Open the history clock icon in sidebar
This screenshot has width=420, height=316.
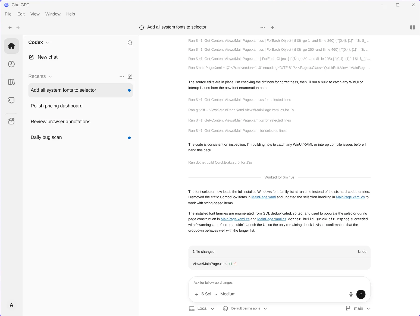[11, 64]
